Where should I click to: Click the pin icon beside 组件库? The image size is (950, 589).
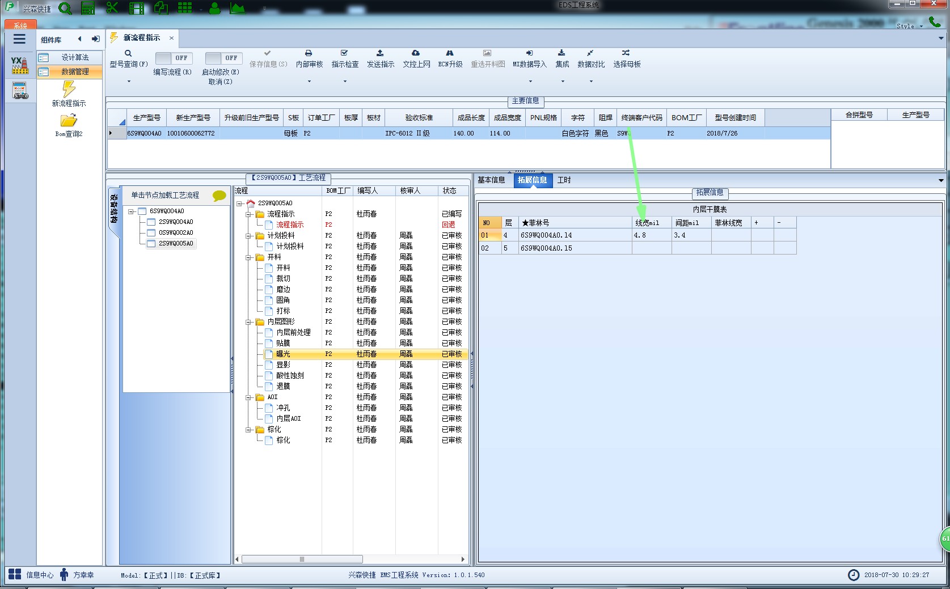pyautogui.click(x=95, y=39)
